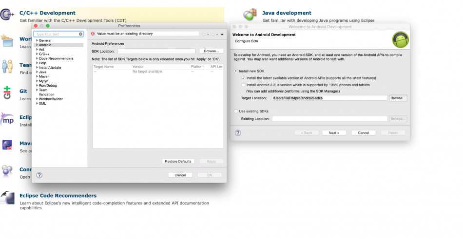Expand the Ant preferences node
The width and height of the screenshot is (463, 239).
click(37, 50)
